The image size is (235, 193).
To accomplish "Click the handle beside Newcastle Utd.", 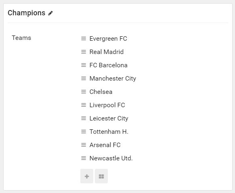I will point(84,158).
